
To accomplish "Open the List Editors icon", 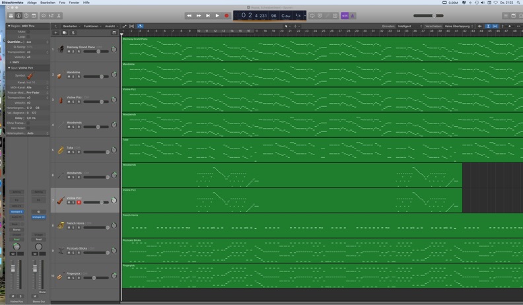I will (506, 16).
